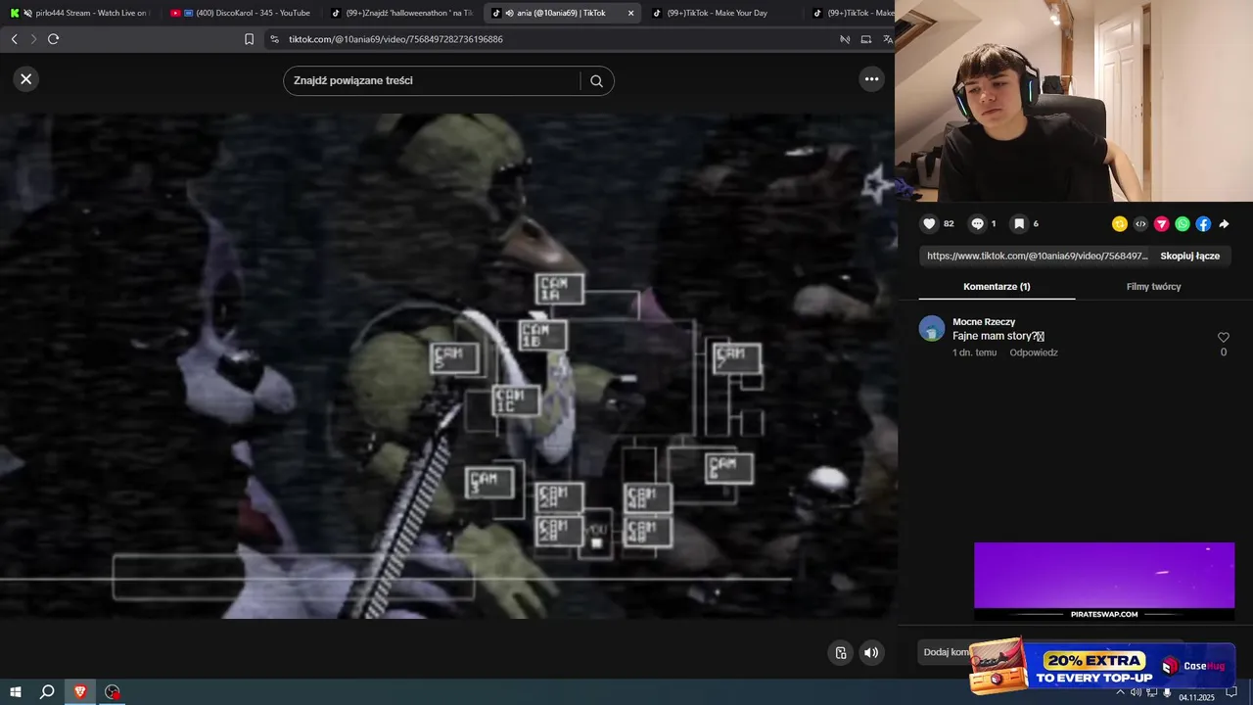Open the Mocne Rzeczy commenter avatar
The height and width of the screenshot is (705, 1253).
coord(932,328)
